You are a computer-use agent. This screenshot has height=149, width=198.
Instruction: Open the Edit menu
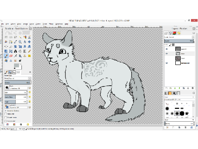point(7,24)
